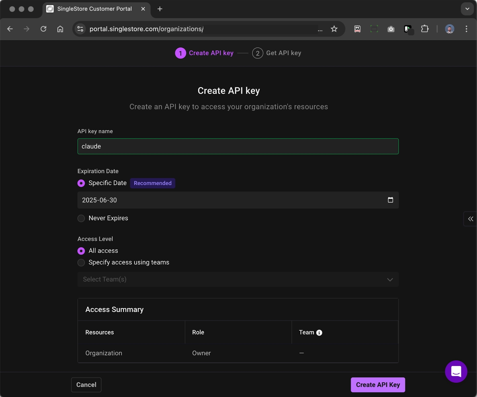Select Specify access using teams
Screen dimensions: 477x397
click(81, 262)
